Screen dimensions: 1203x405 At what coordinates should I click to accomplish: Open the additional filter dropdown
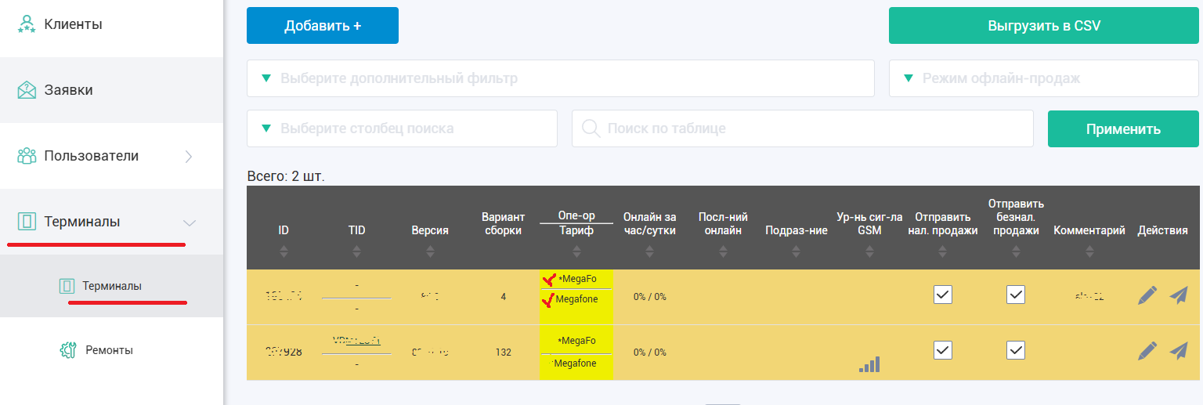pyautogui.click(x=560, y=78)
